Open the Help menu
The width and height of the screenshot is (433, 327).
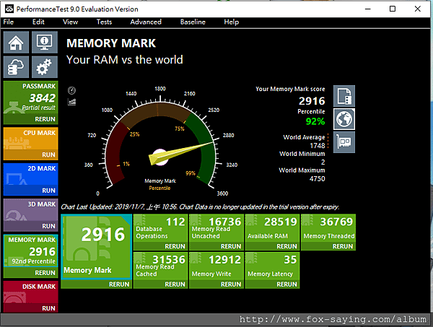pos(232,22)
